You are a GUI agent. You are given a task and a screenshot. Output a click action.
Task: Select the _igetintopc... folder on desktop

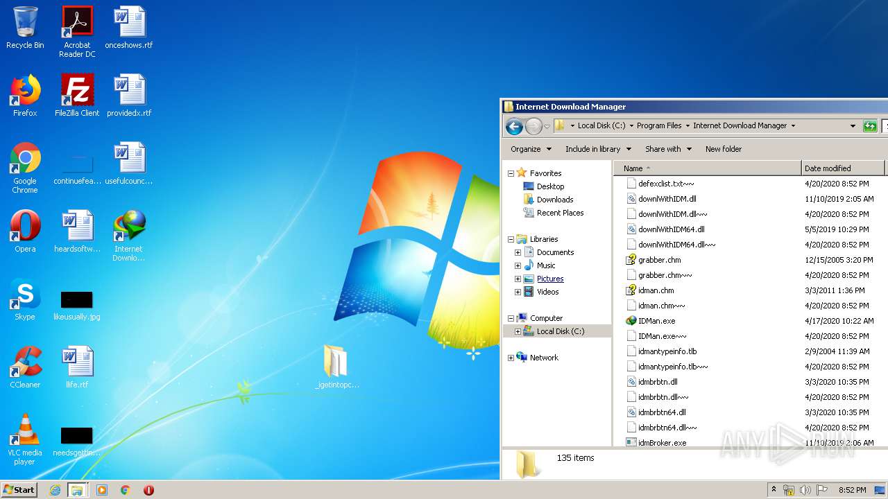click(337, 367)
